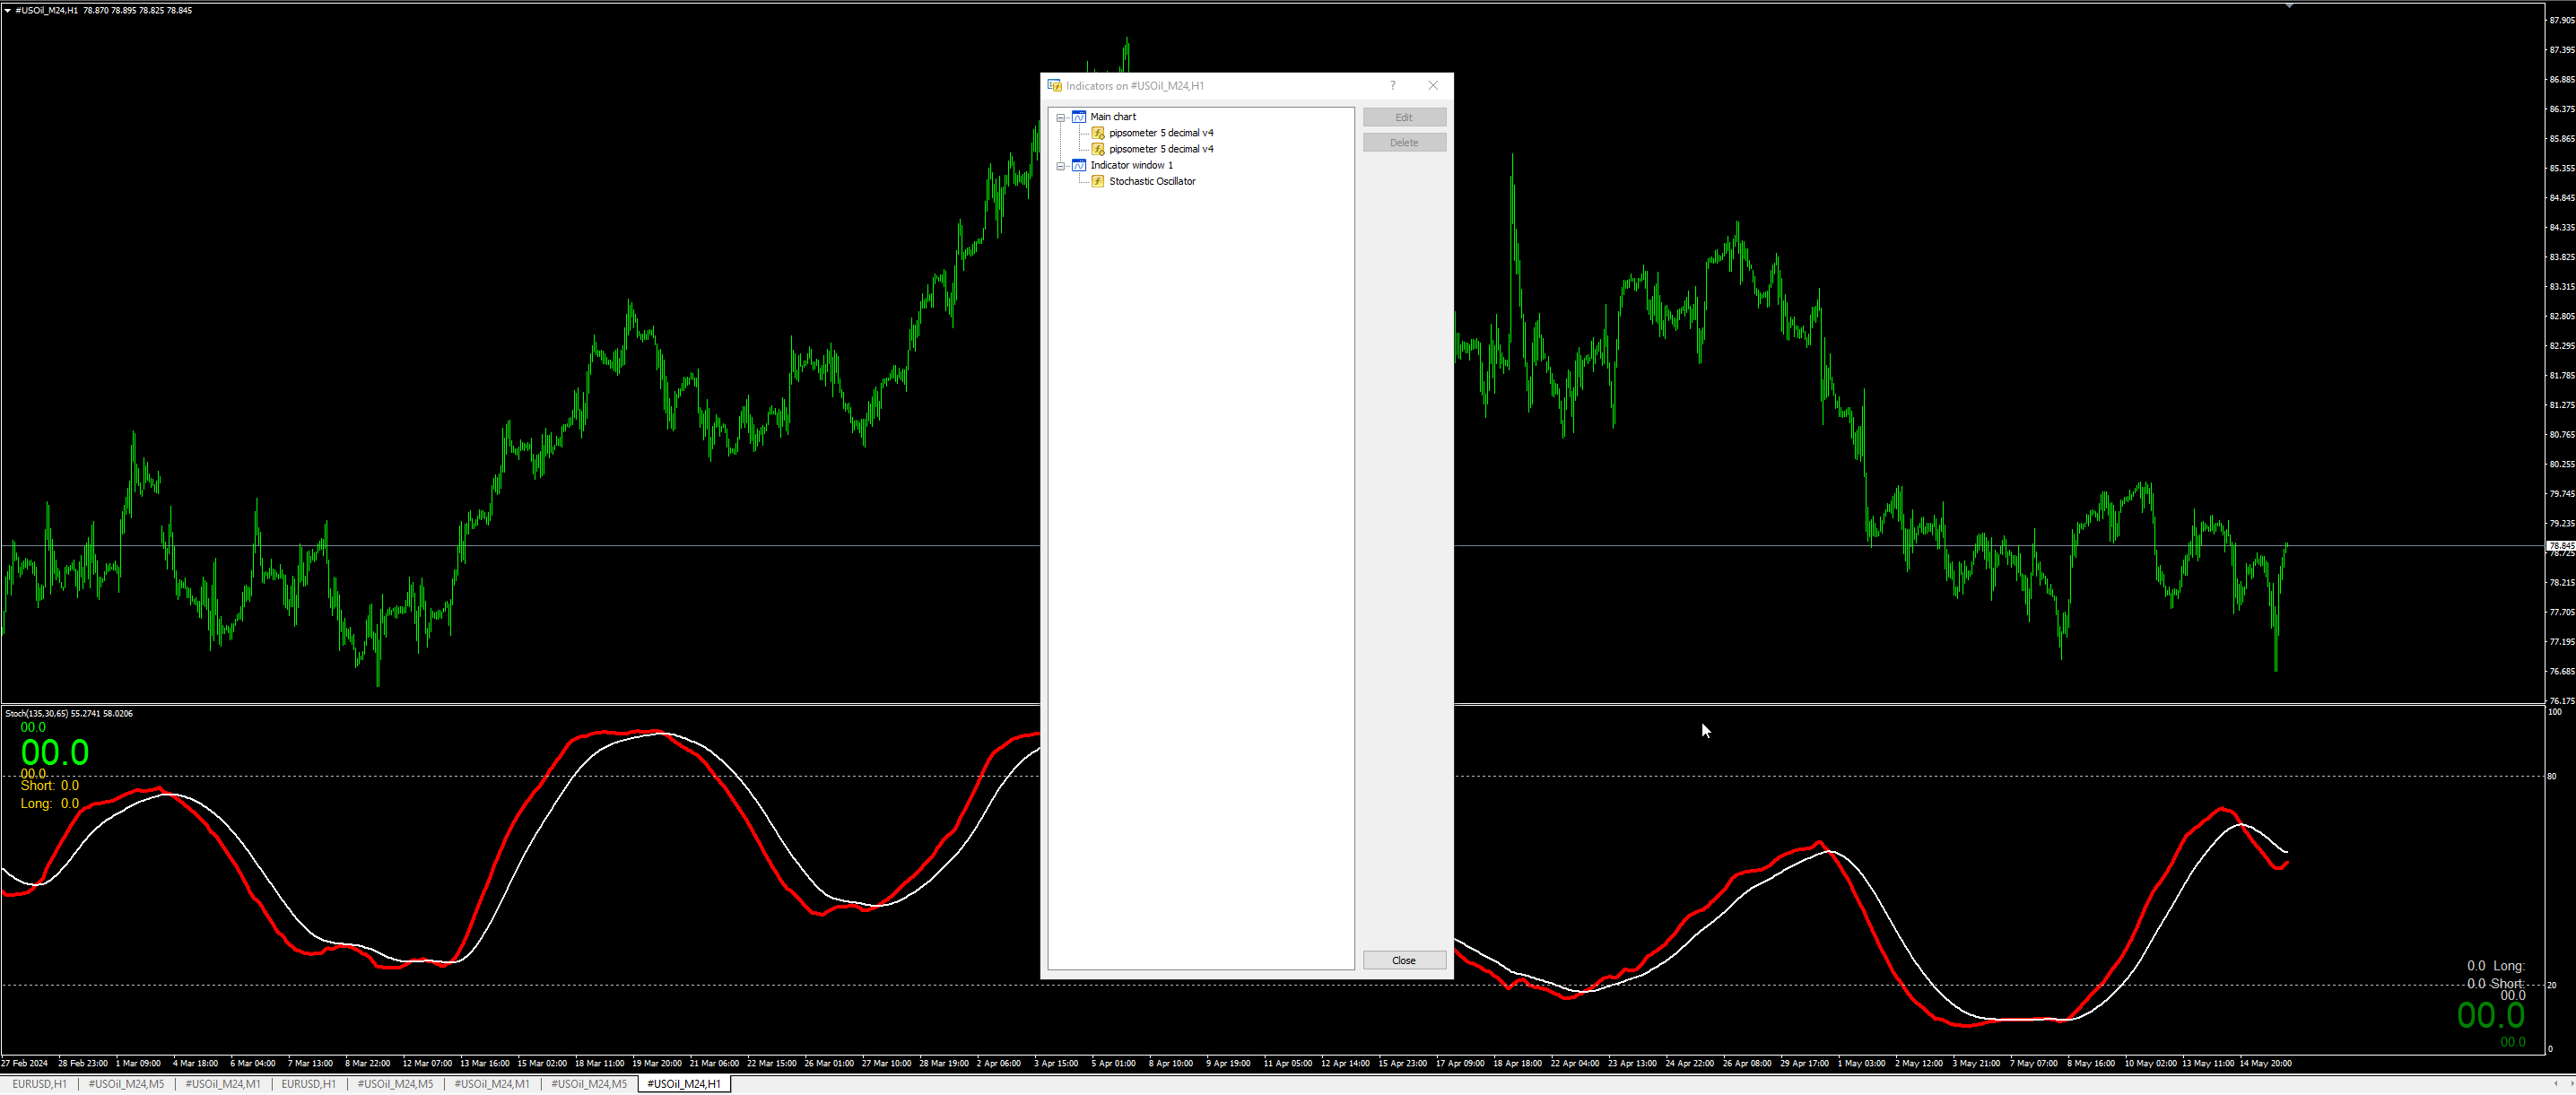Switch to the leftmost EURUSD,H1 chart tab
Image resolution: width=2576 pixels, height=1095 pixels.
point(39,1084)
